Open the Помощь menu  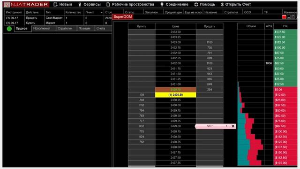tap(204, 4)
